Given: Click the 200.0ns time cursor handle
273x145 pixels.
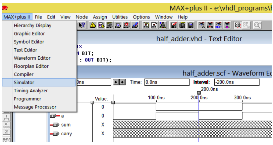Looking at the screenshot, I should [x=199, y=93].
